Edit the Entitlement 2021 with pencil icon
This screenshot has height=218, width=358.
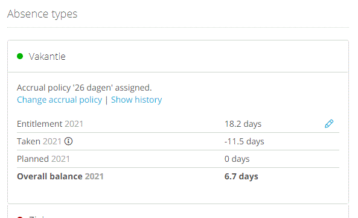[x=329, y=124]
